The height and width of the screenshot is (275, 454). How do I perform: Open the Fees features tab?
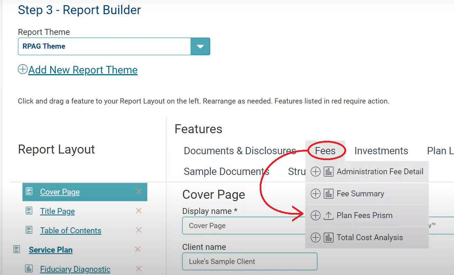click(325, 151)
